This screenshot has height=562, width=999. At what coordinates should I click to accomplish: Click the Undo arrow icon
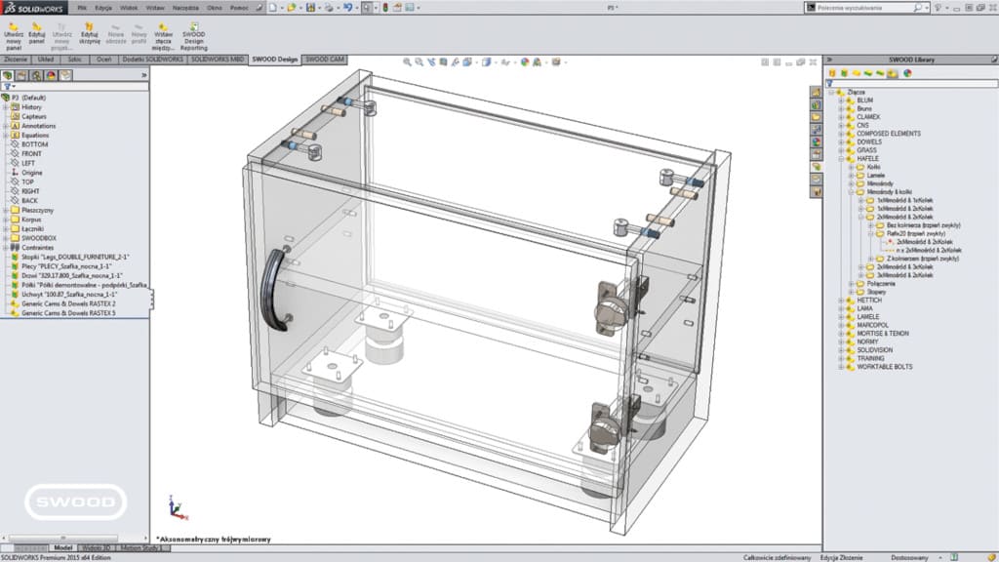point(348,6)
